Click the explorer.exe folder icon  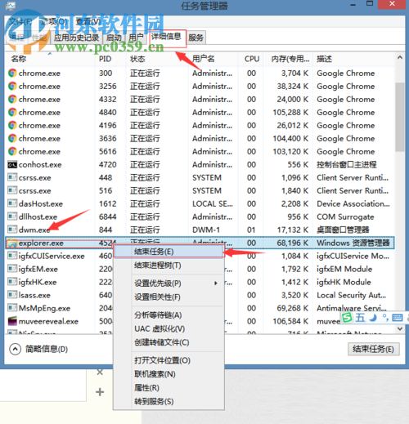12,243
